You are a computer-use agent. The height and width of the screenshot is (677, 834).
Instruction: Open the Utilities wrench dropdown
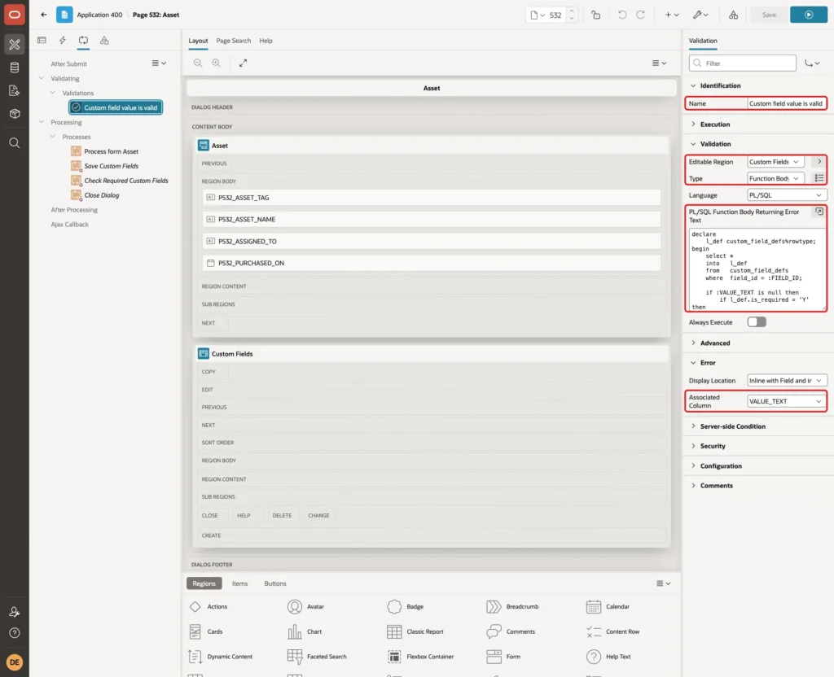click(x=700, y=15)
